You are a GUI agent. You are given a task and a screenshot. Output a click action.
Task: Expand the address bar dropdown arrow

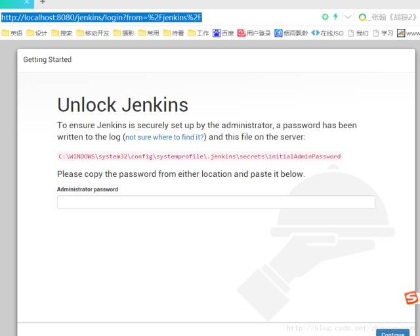348,17
